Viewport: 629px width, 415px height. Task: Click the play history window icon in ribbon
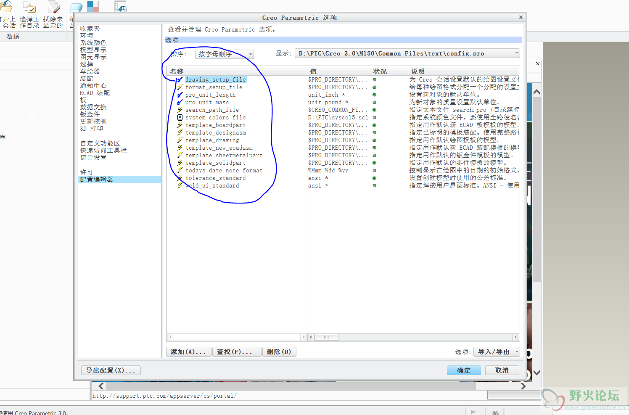121,6
